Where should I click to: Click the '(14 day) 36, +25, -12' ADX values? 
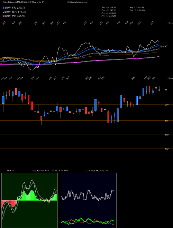[x=97, y=171]
